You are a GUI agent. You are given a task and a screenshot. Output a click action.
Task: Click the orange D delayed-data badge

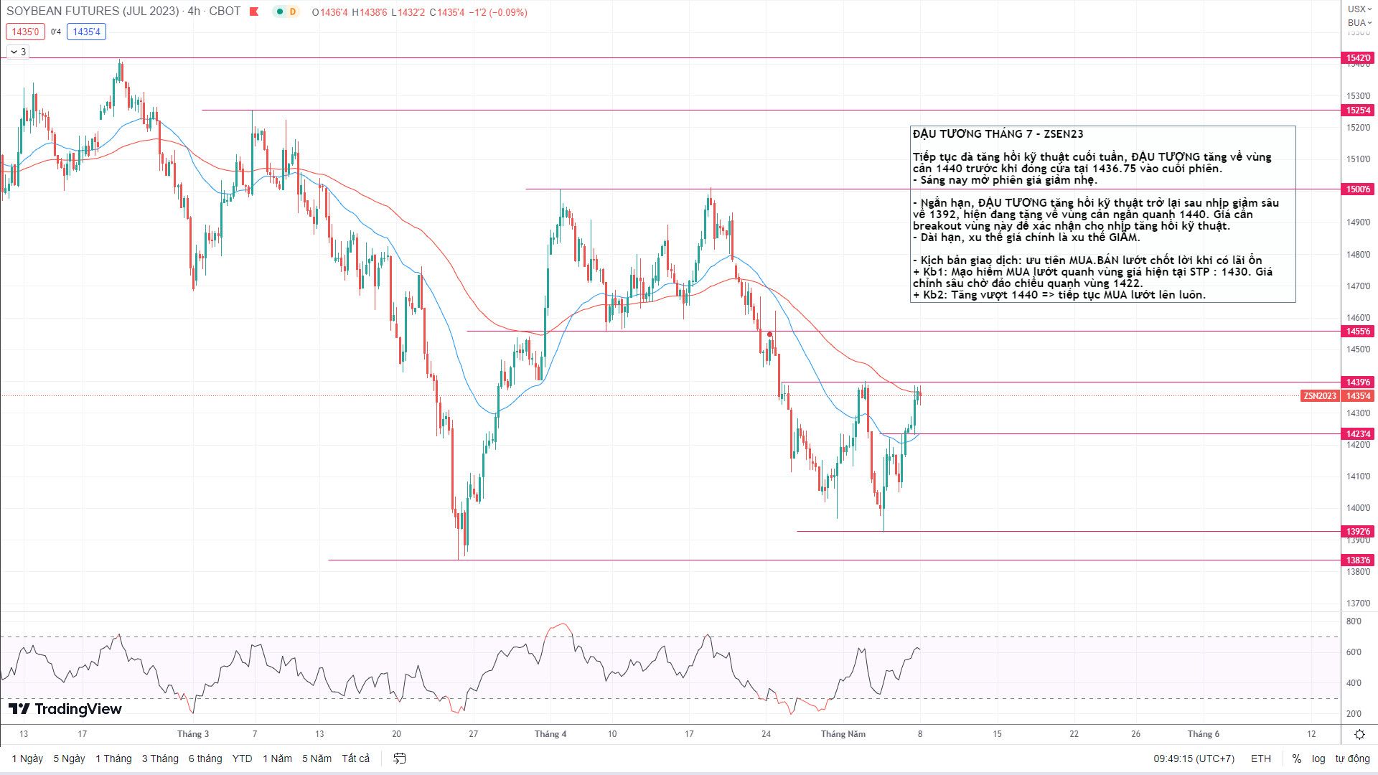tap(292, 12)
